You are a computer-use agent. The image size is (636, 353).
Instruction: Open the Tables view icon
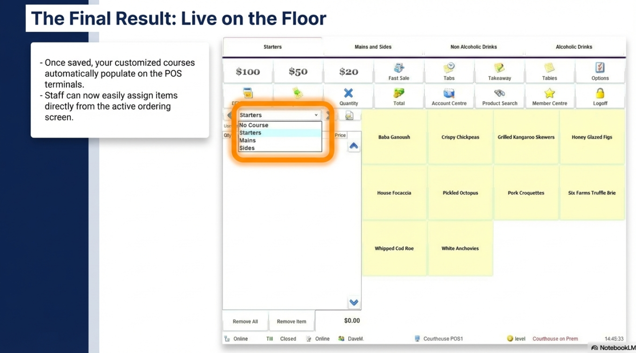point(549,68)
